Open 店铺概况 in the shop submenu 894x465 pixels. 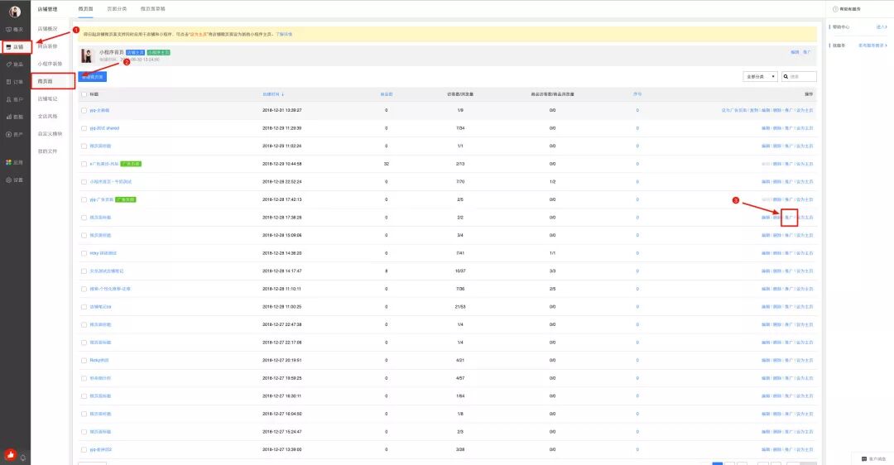point(48,28)
